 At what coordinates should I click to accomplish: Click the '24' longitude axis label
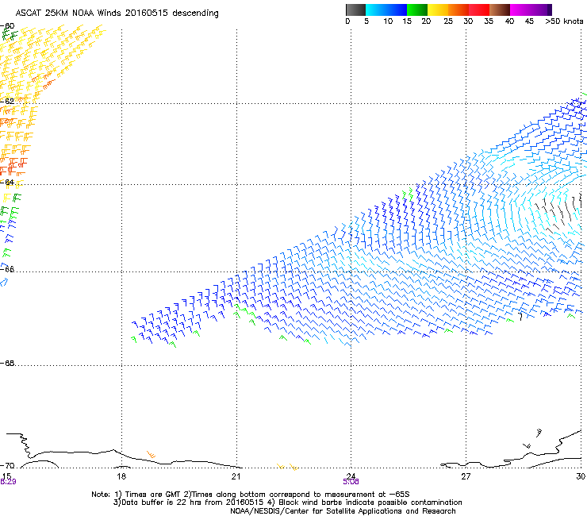coord(351,475)
